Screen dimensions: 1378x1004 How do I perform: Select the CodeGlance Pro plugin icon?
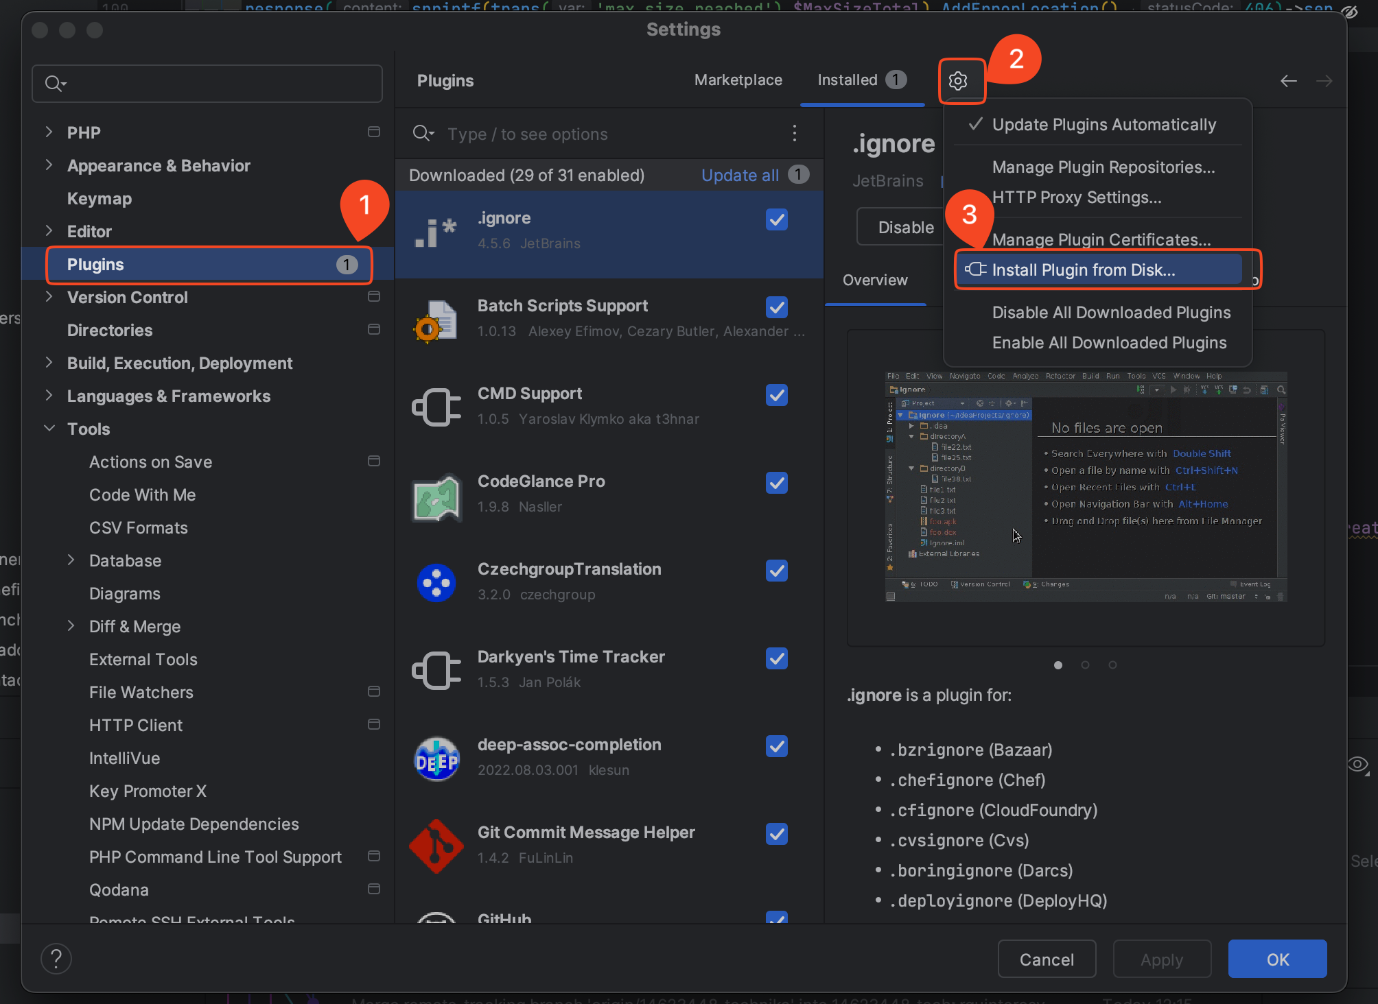436,497
